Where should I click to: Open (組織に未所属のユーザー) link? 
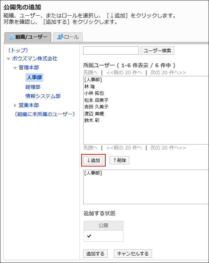[x=45, y=114]
